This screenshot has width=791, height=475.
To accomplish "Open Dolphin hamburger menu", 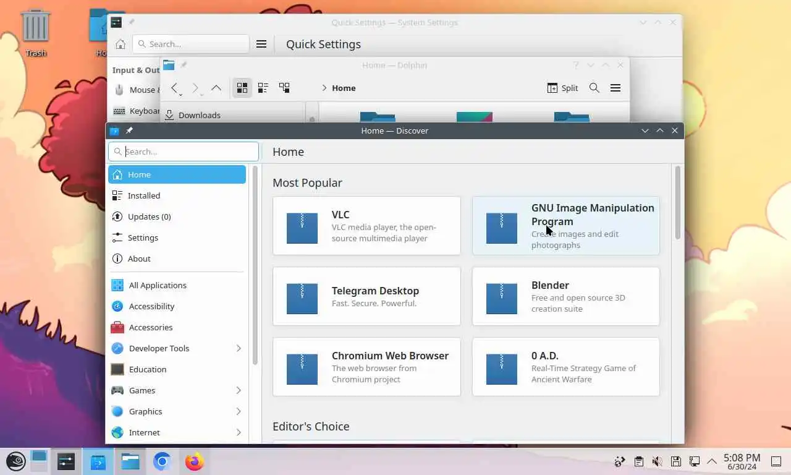I will [615, 88].
